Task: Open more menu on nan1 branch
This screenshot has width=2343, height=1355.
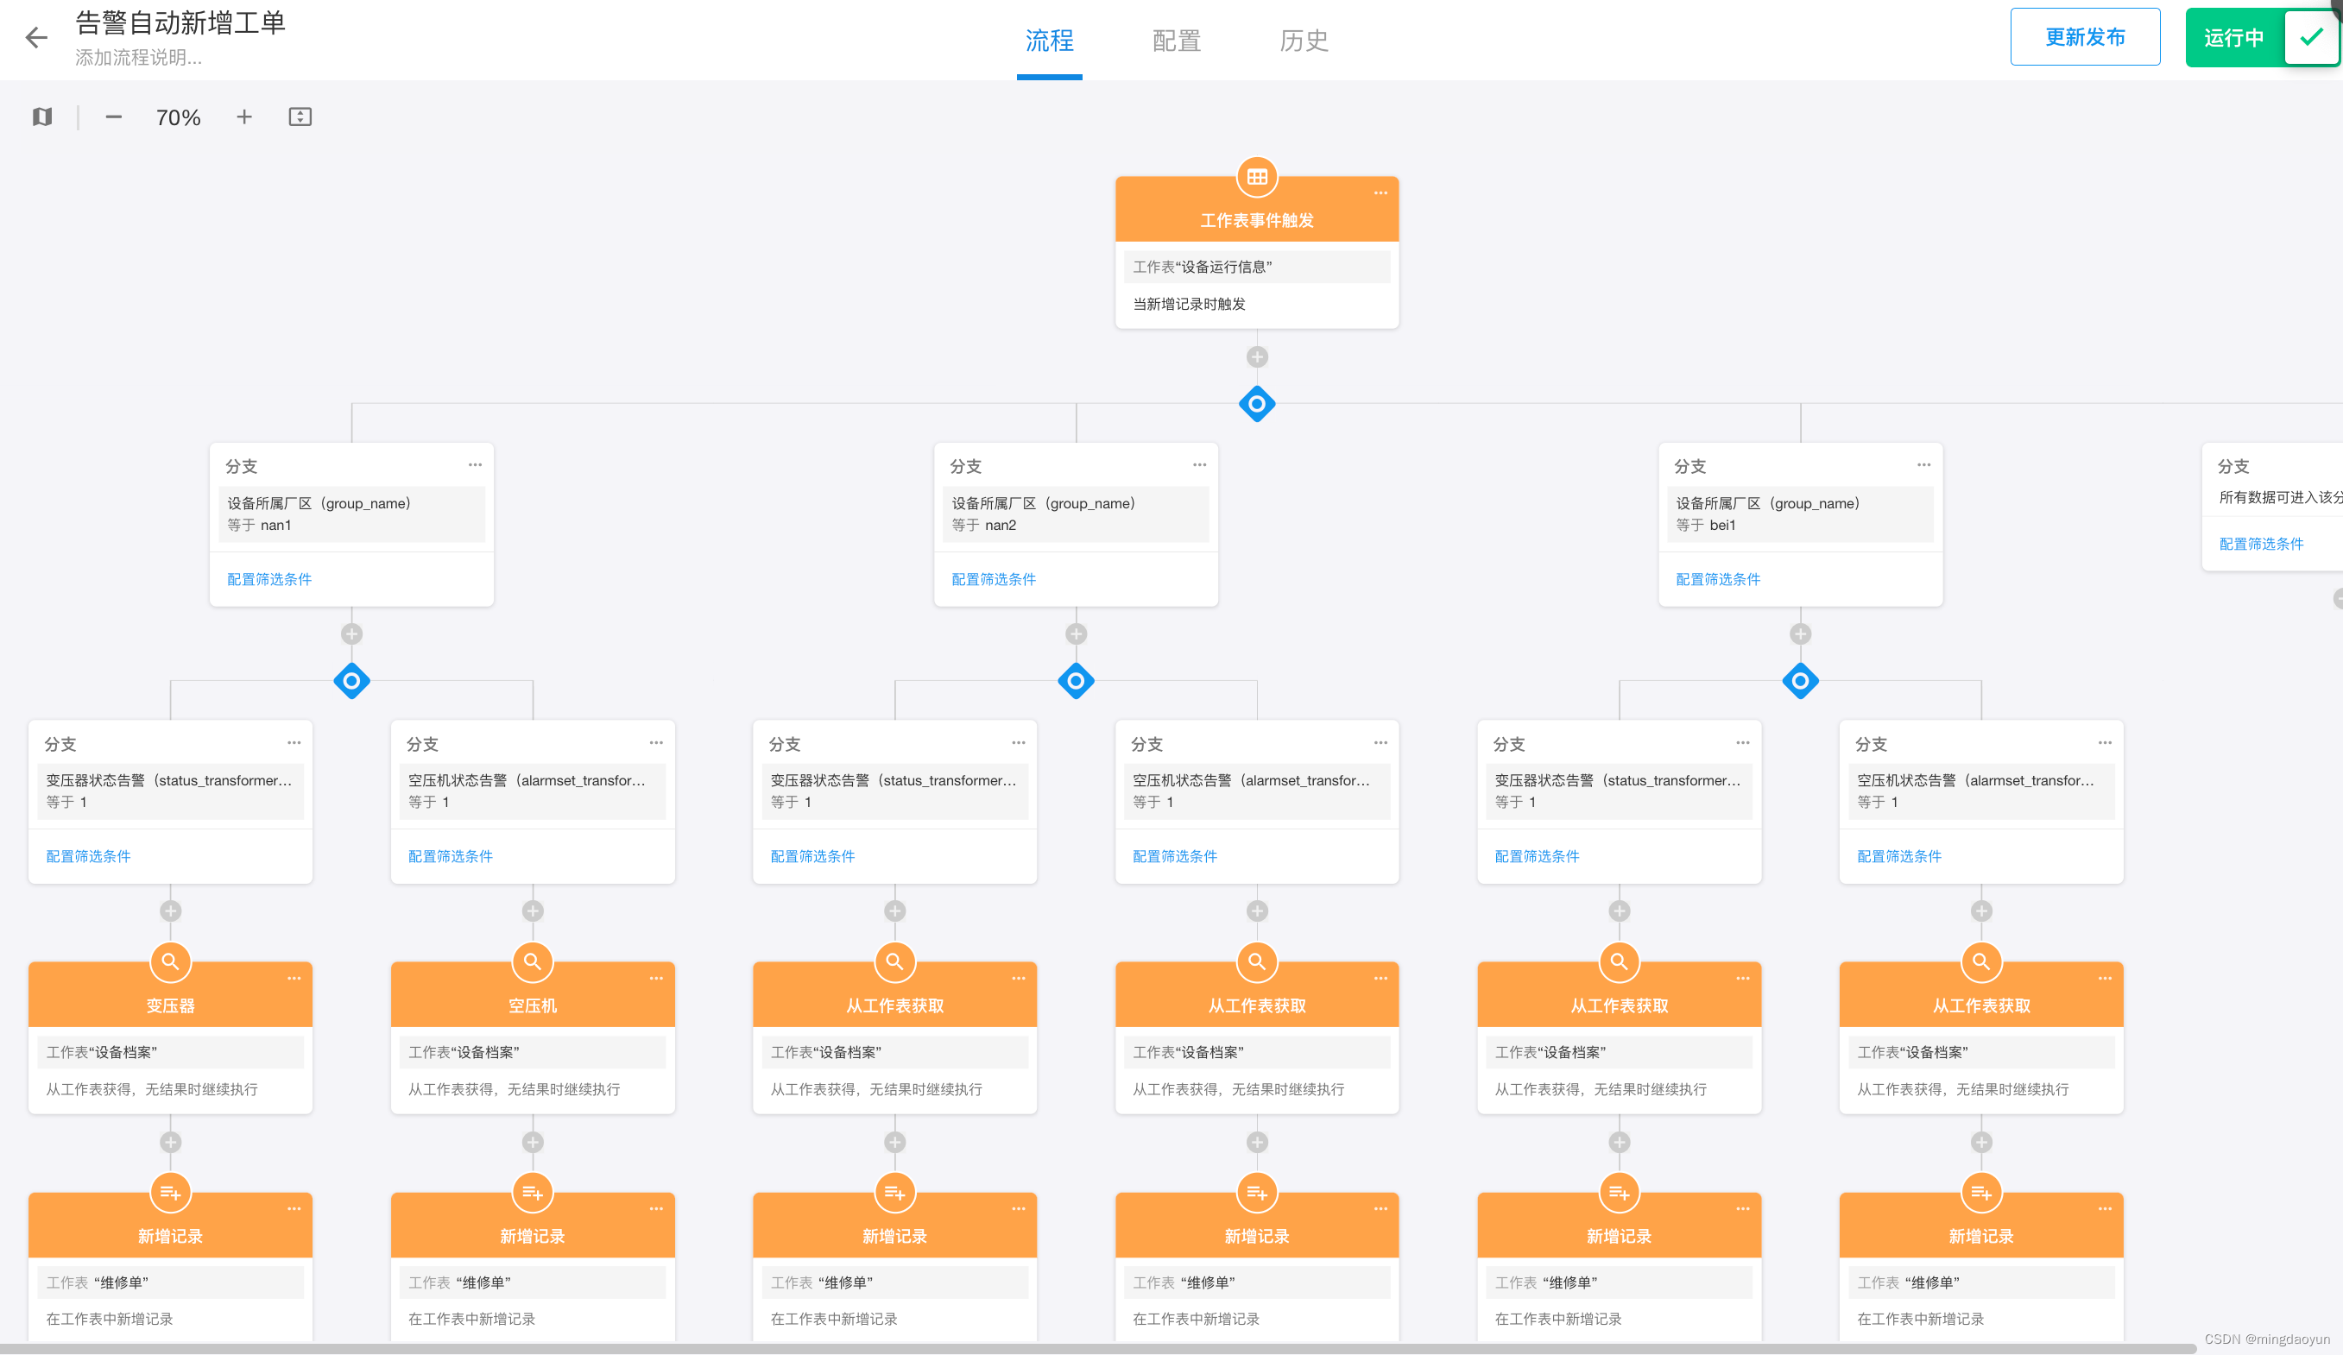Action: 475,464
